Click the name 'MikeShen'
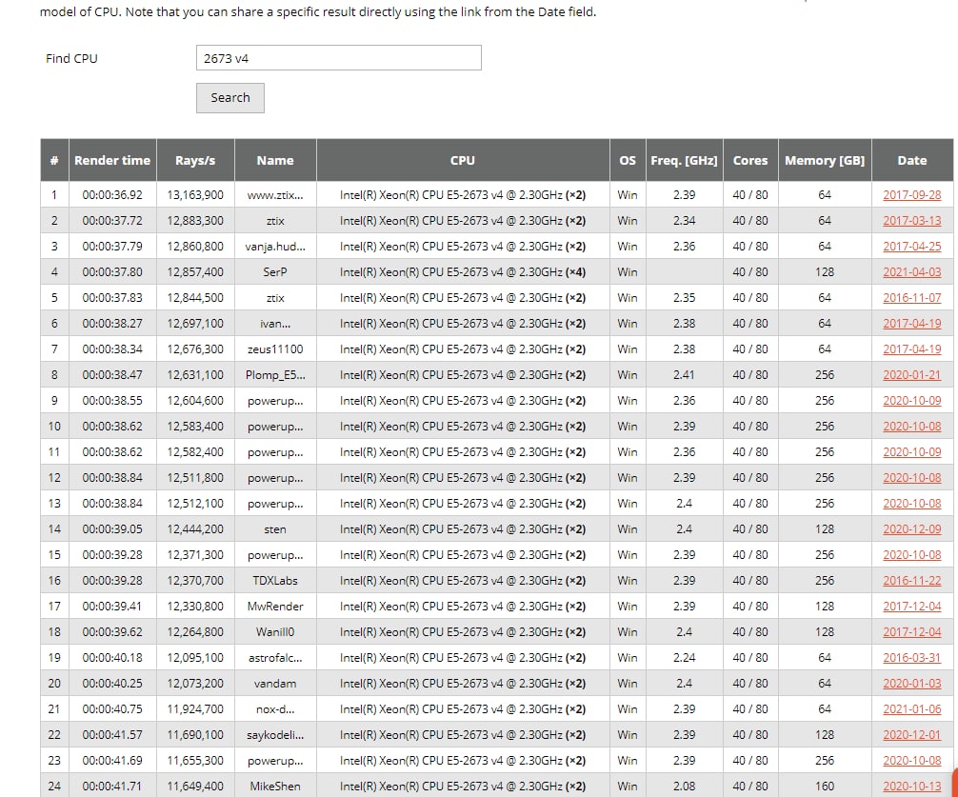Image resolution: width=958 pixels, height=797 pixels. pyautogui.click(x=275, y=786)
